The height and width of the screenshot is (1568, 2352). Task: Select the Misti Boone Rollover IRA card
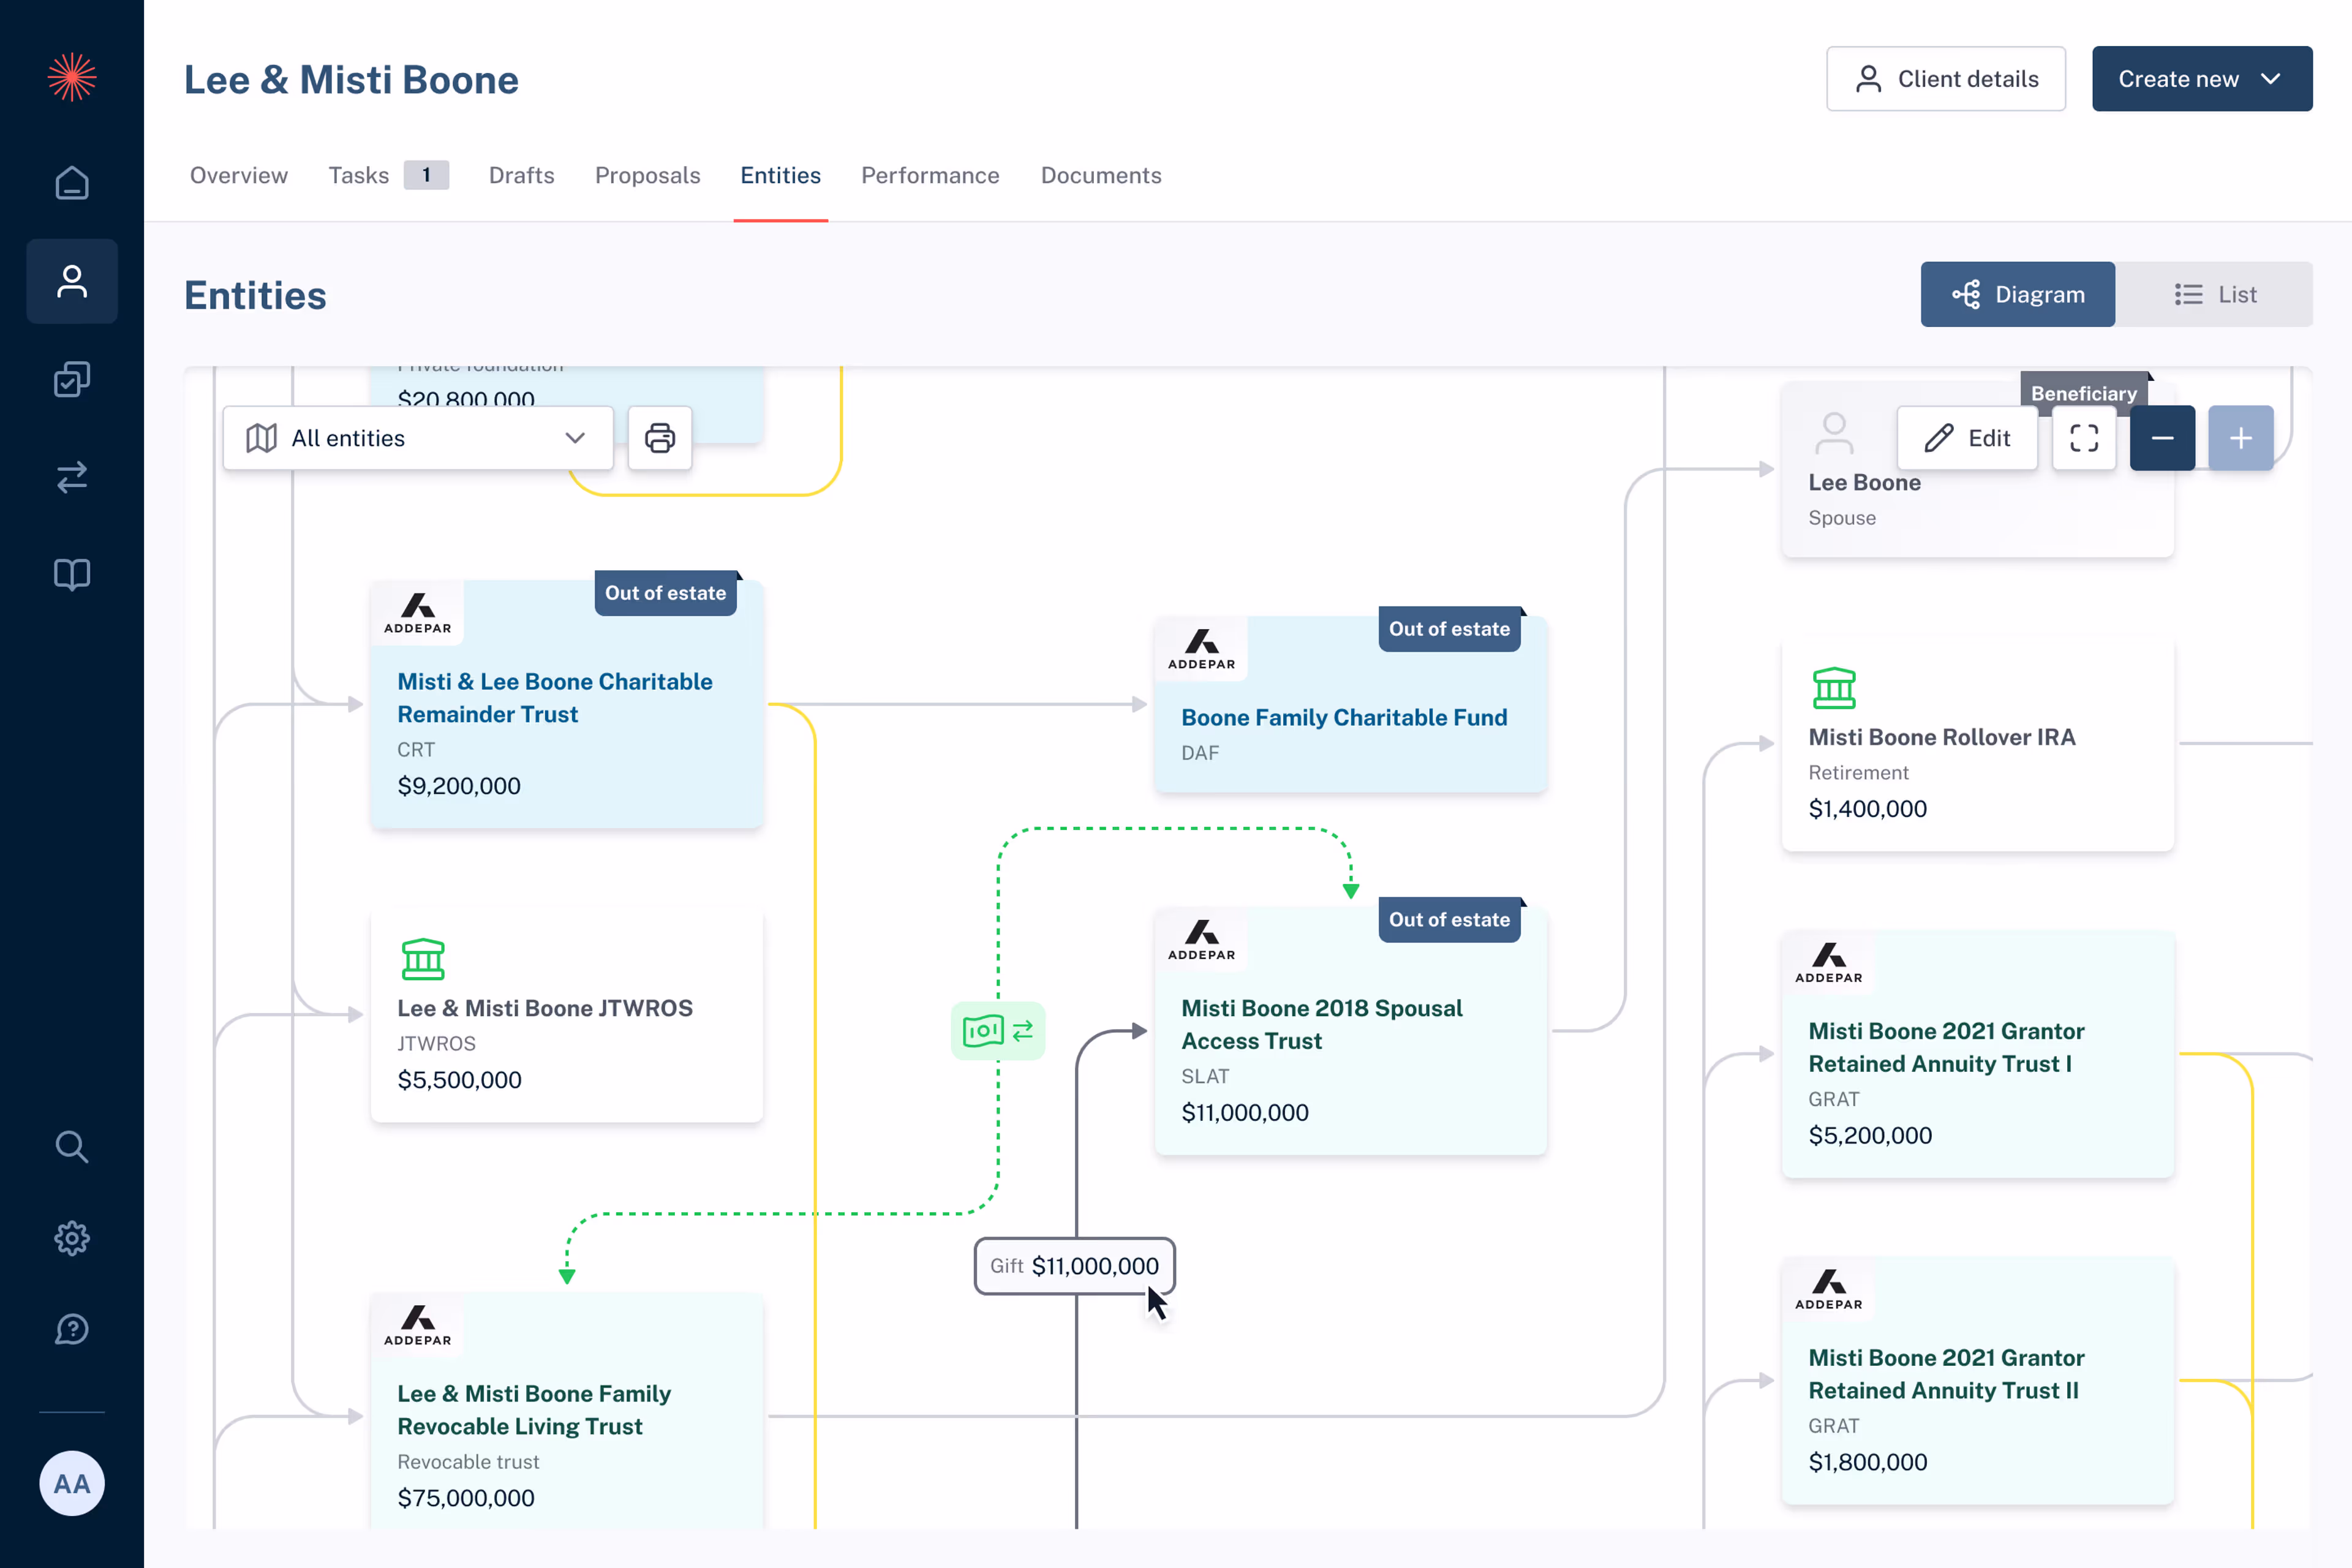tap(1978, 743)
